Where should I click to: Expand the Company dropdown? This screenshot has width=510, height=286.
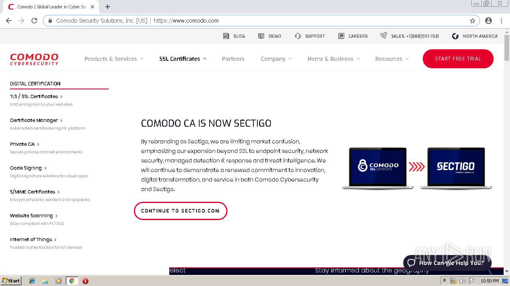(276, 59)
